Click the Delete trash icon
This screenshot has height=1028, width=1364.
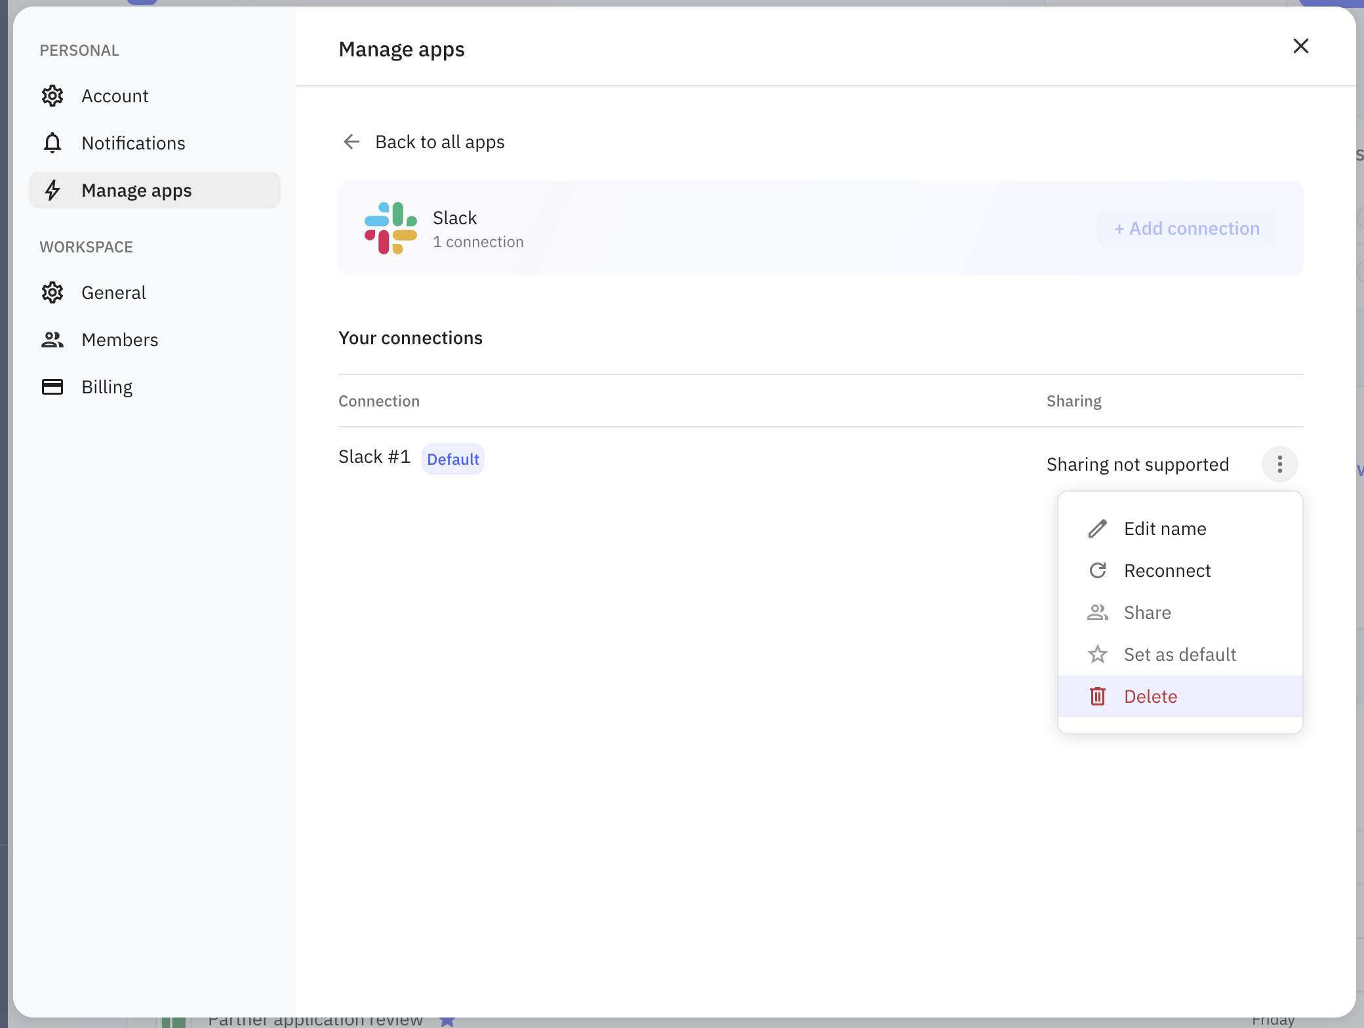click(1098, 696)
